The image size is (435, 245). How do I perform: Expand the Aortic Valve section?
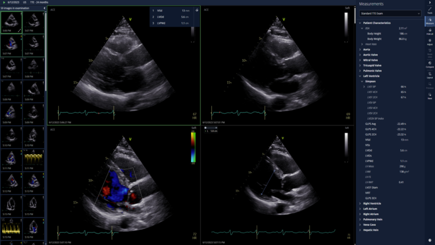[x=371, y=54]
